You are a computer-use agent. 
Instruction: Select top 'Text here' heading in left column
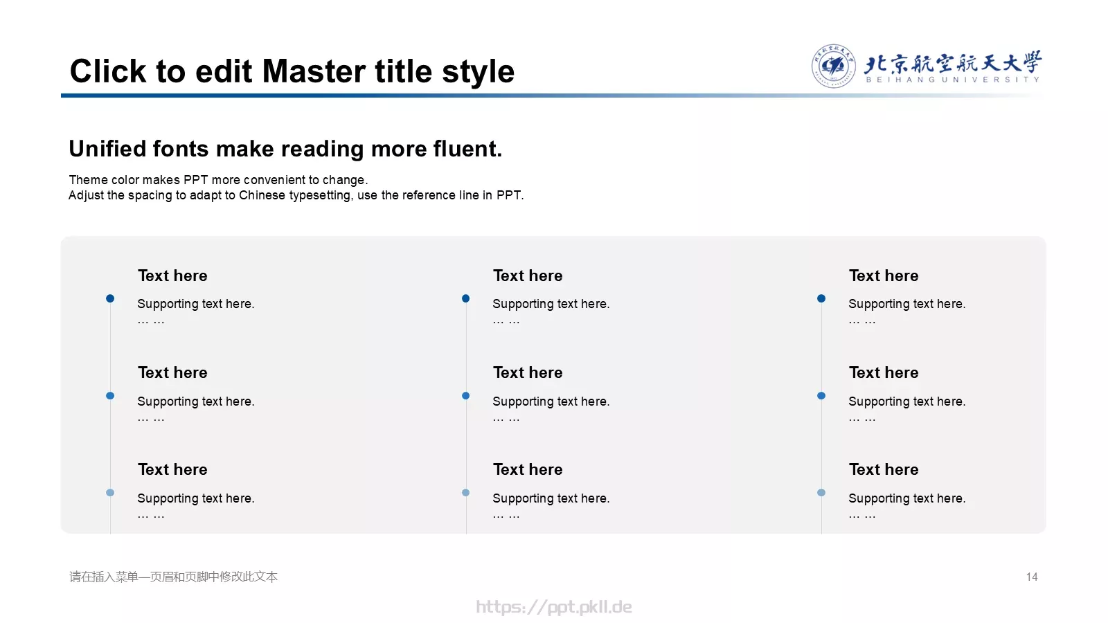[172, 276]
